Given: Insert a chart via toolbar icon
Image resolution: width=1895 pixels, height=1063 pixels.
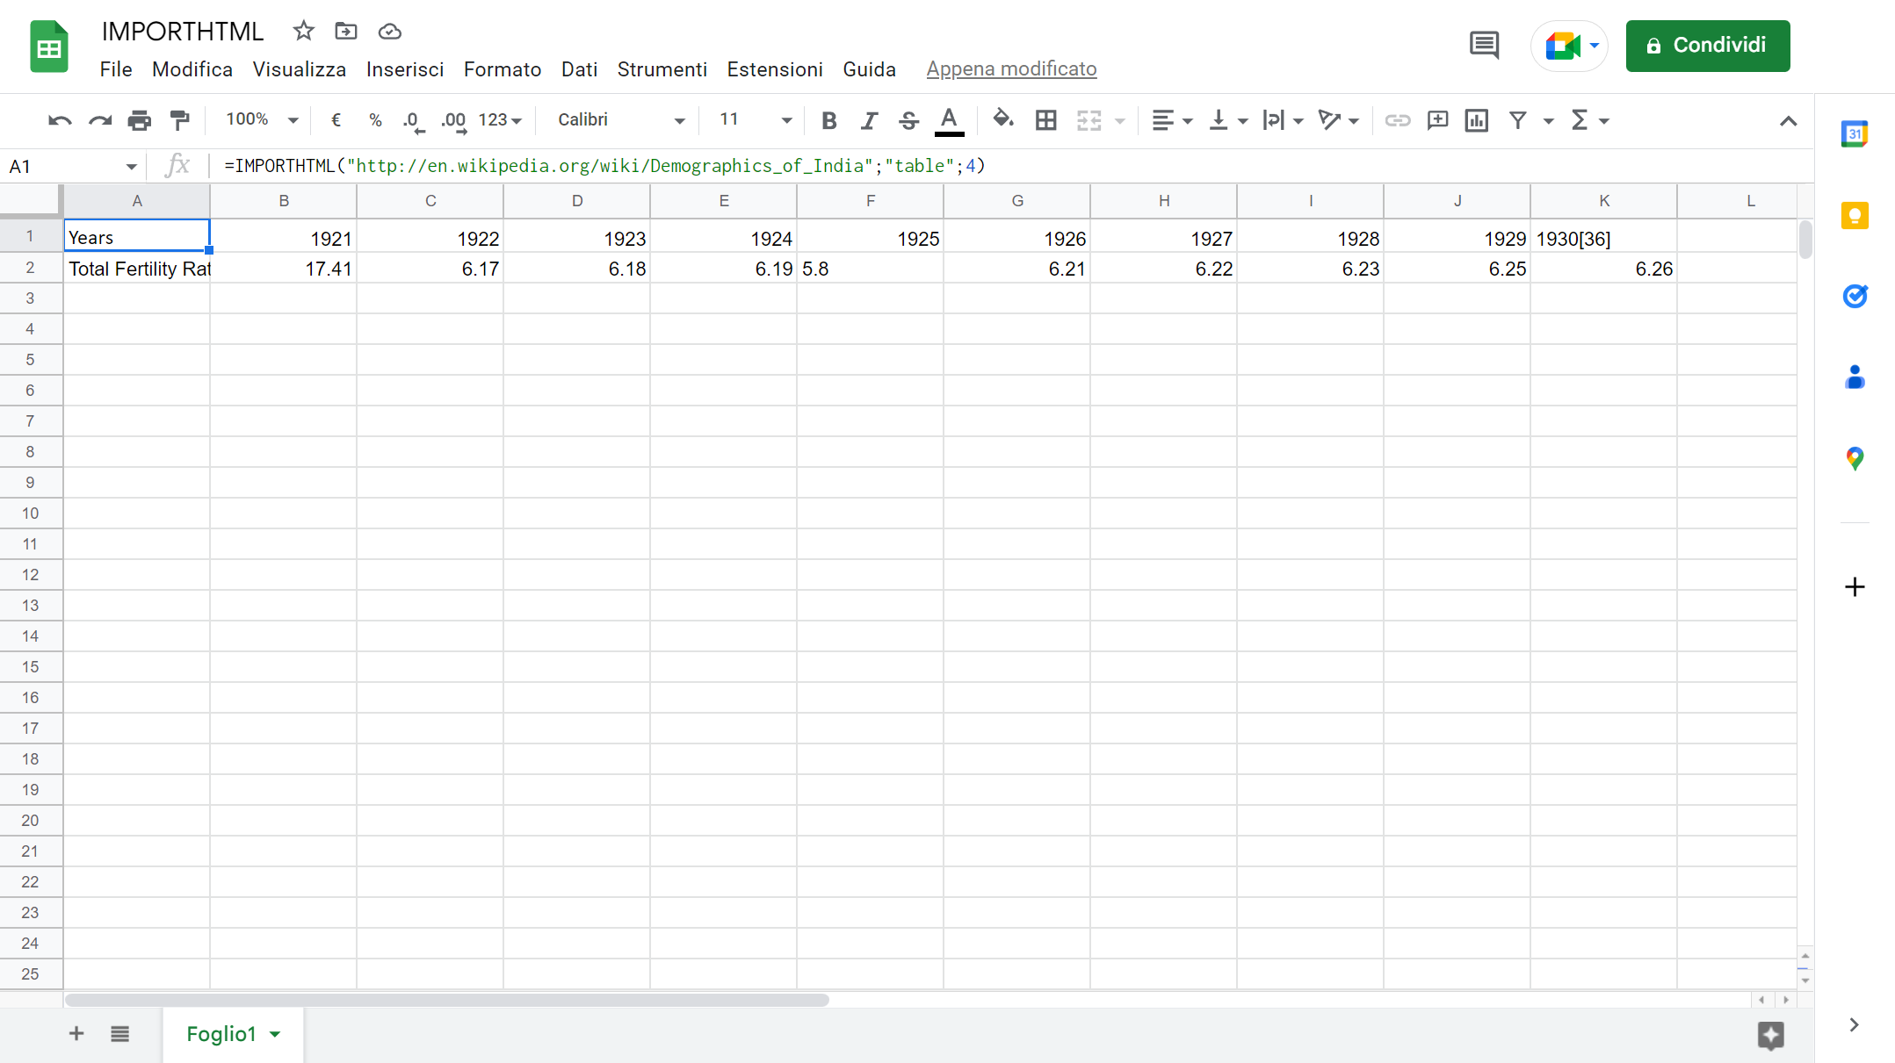Looking at the screenshot, I should coord(1477,120).
